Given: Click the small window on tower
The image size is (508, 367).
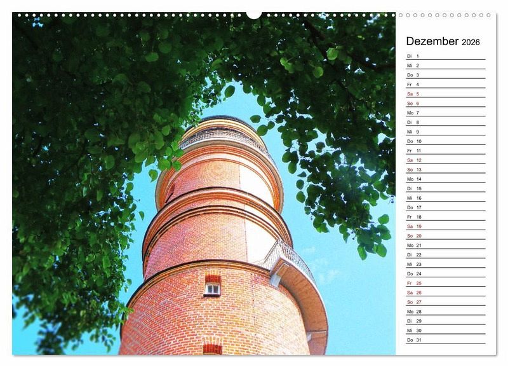Looking at the screenshot, I should [x=212, y=289].
